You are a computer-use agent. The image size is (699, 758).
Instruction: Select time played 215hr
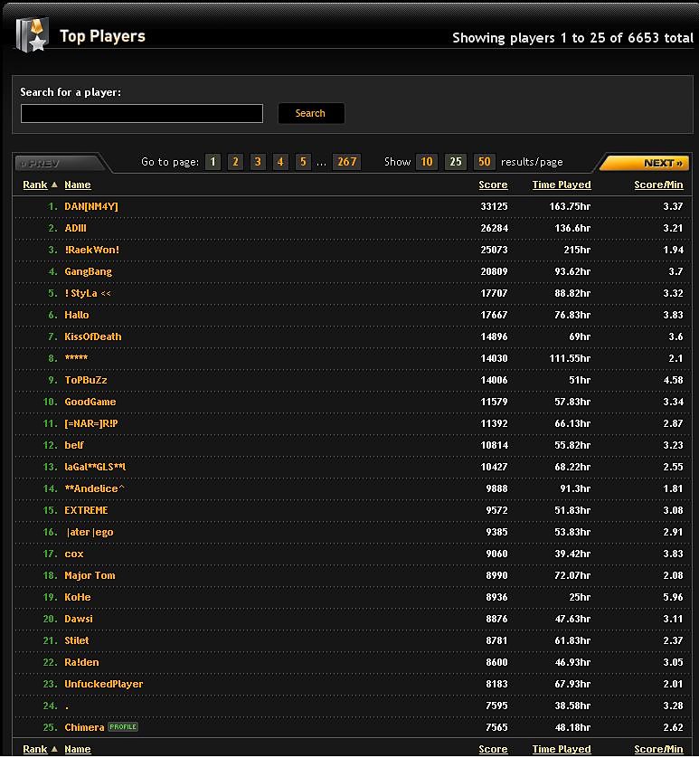(x=577, y=250)
